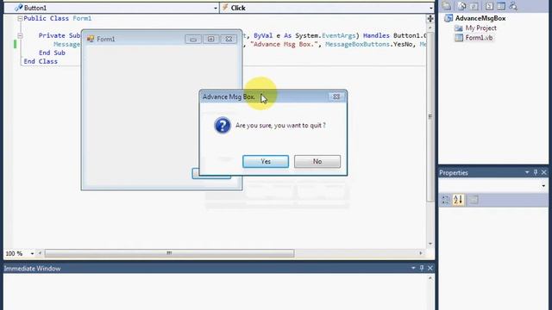Select the Alphabetical sort icon in Properties
Image resolution: width=552 pixels, height=310 pixels.
click(458, 200)
